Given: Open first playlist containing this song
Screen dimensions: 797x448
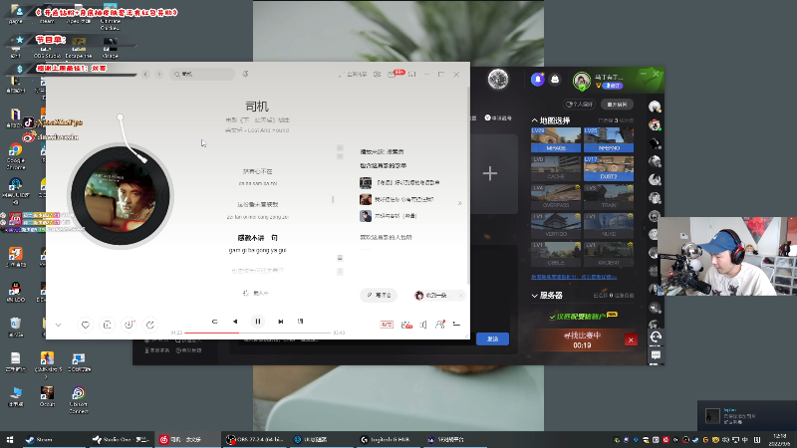Looking at the screenshot, I should coord(399,182).
